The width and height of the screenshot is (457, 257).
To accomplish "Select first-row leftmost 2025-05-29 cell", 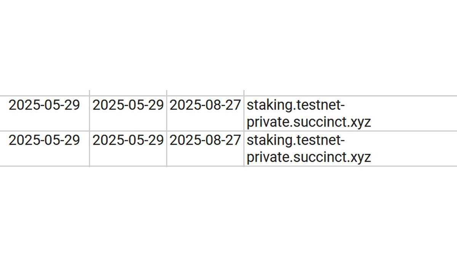I will [45, 113].
